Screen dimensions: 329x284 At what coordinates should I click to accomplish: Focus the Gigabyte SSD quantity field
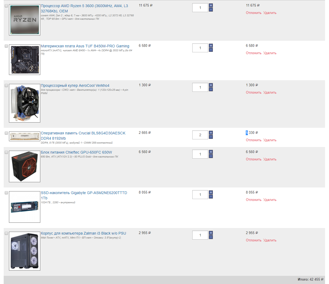tap(200, 195)
